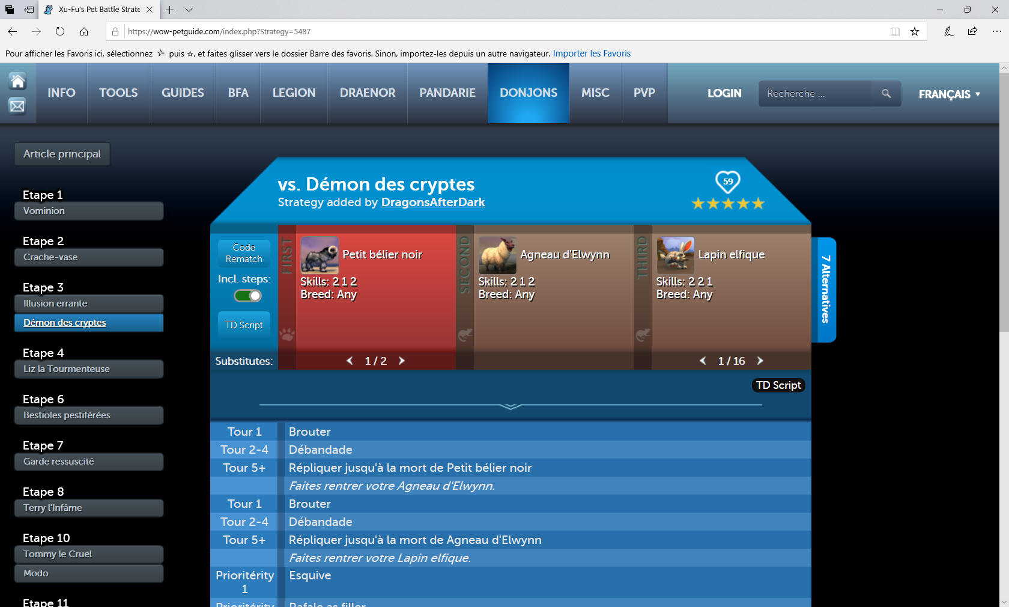Screen dimensions: 1009x607
Task: Click the five-star rating
Action: 728,204
